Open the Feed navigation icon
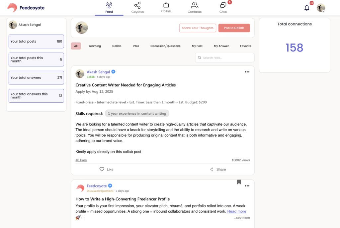This screenshot has height=228, width=340. pyautogui.click(x=109, y=5)
